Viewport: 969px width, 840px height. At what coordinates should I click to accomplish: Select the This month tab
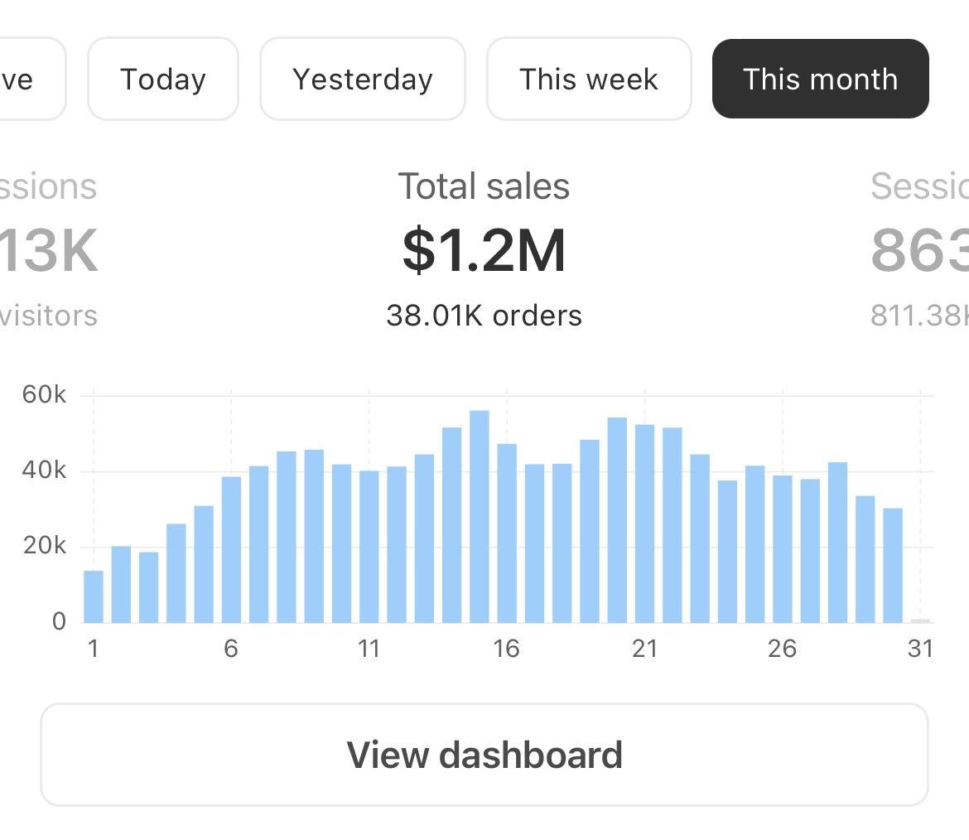click(x=820, y=80)
